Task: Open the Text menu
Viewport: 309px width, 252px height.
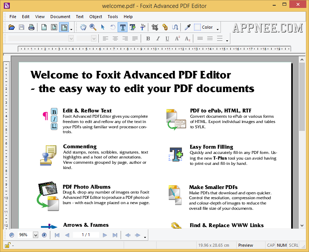Action: [x=80, y=17]
